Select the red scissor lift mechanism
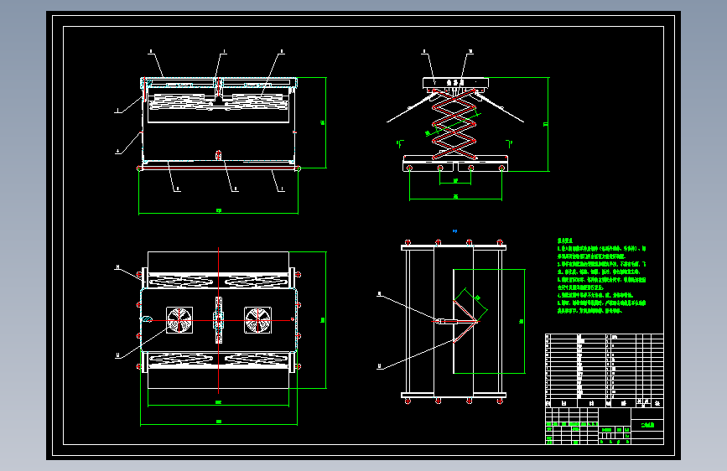Viewport: 727px width, 471px height. 454,124
